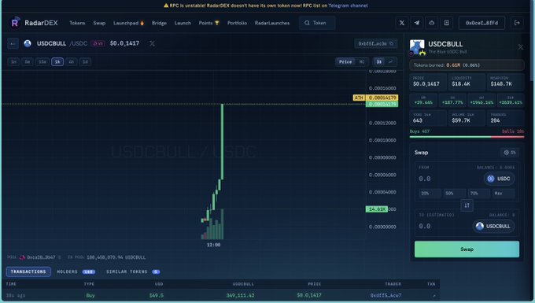This screenshot has height=303, width=535.
Task: Switch to the Similar Tokens tab
Action: [133, 272]
